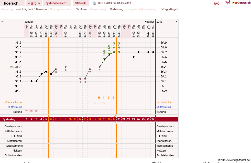
Task: Click the measuring time 7:25
Action: (90, 34)
